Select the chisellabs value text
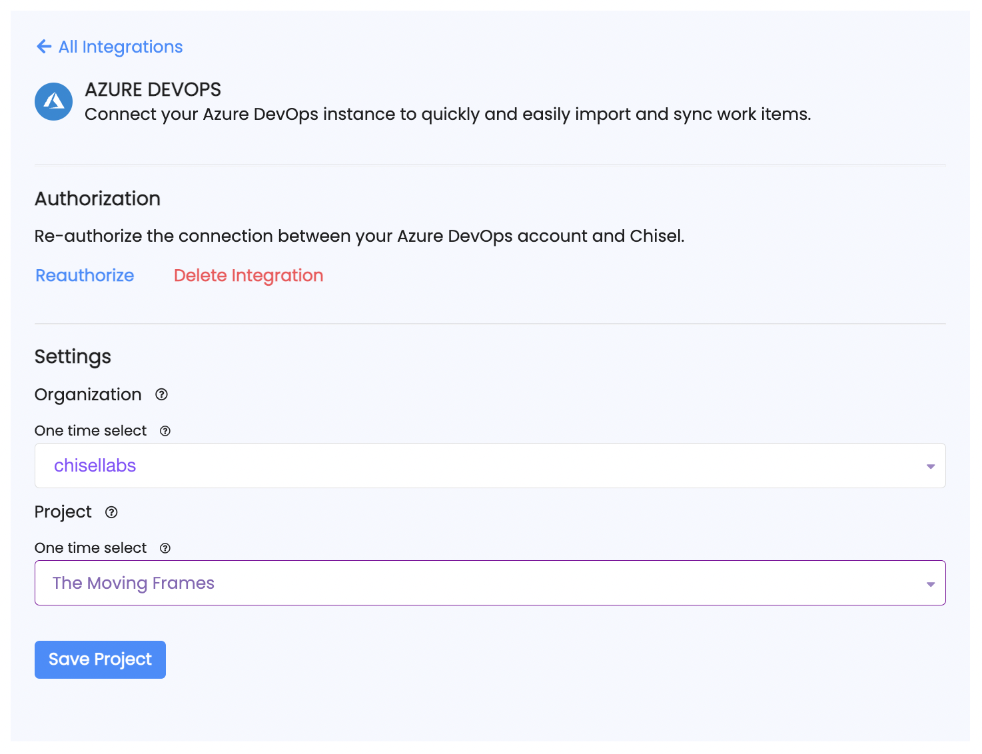The height and width of the screenshot is (754, 982). pos(95,466)
